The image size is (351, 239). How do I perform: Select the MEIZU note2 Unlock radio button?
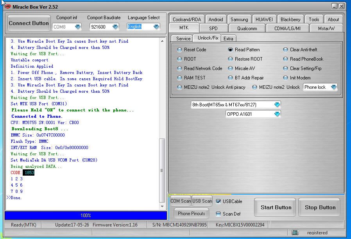(x=254, y=87)
